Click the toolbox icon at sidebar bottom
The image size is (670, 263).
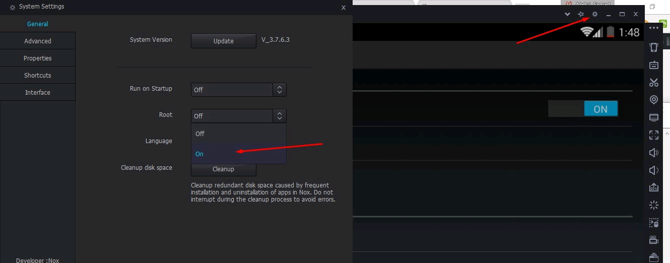point(654,257)
